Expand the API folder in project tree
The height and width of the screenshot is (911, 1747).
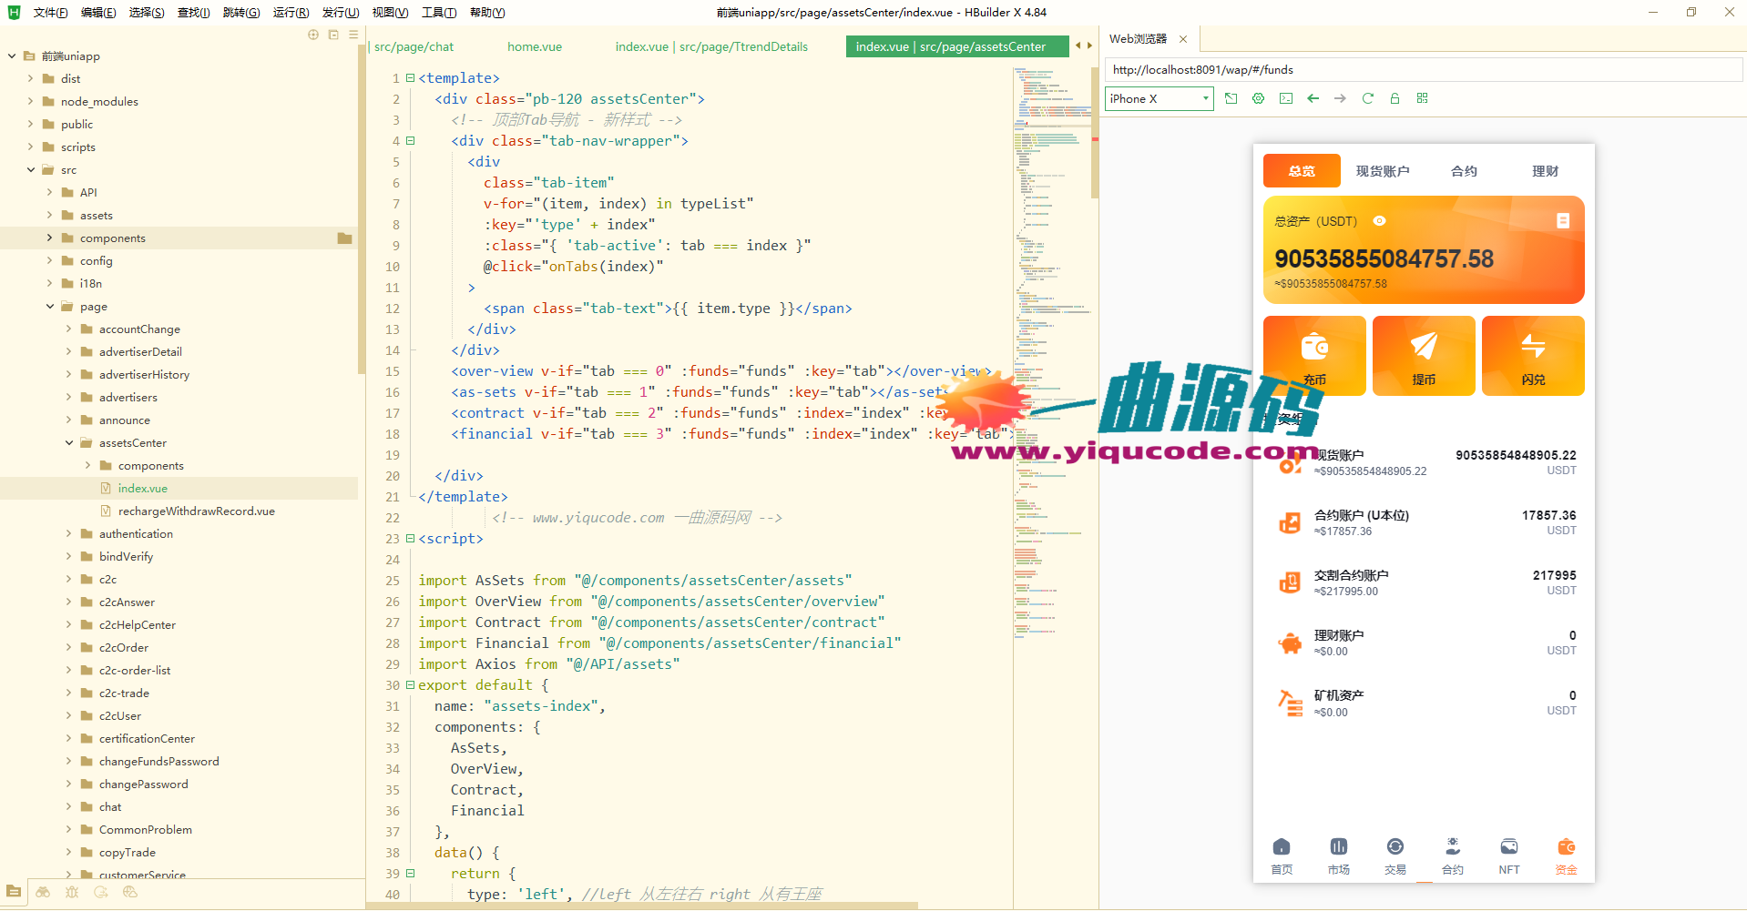(x=50, y=192)
